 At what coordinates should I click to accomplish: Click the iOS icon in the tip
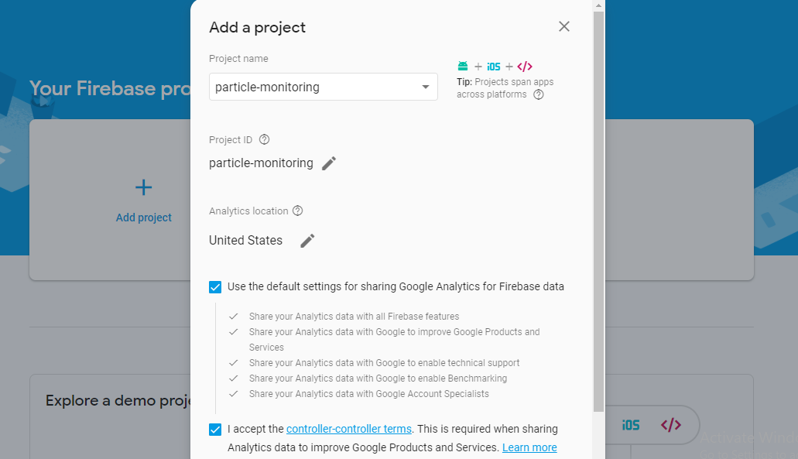click(x=494, y=67)
